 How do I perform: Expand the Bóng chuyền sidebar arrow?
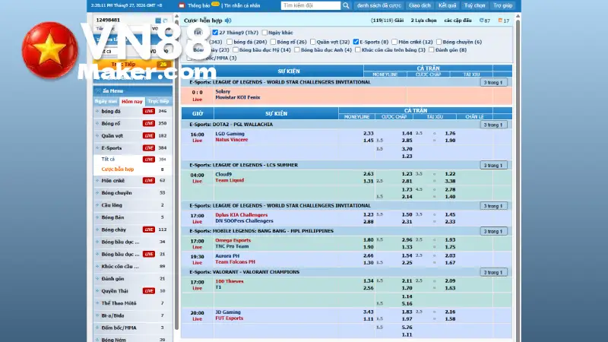(x=97, y=193)
